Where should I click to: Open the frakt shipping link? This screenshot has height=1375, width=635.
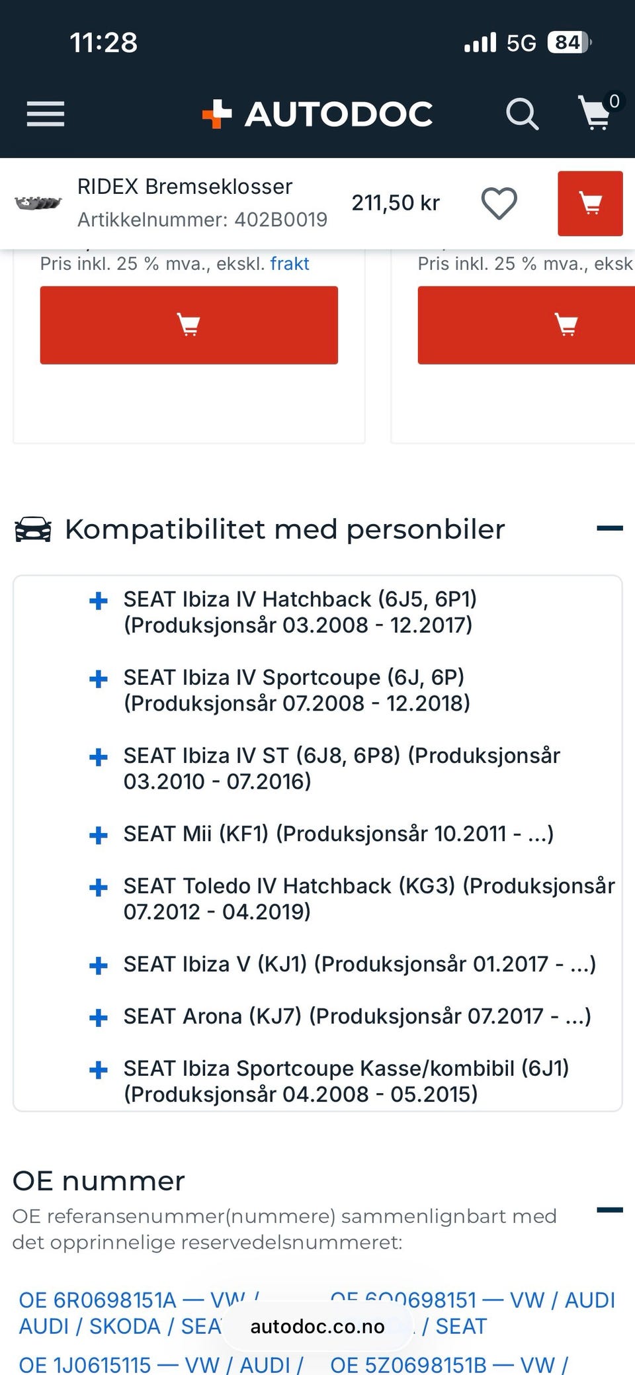coord(290,264)
